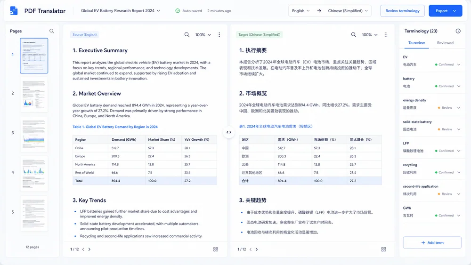Open Target pane 100% zoom dropdown
Image resolution: width=471 pixels, height=265 pixels.
pos(370,35)
